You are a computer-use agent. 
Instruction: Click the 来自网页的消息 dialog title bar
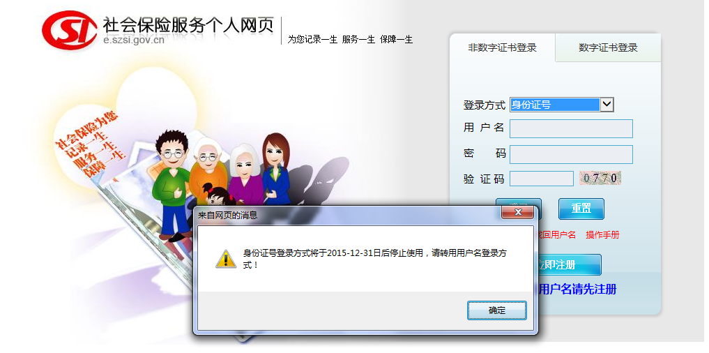[x=348, y=215]
